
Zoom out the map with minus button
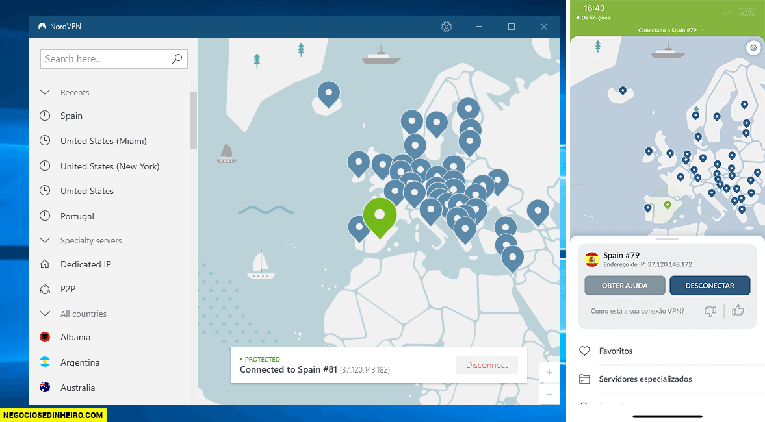point(549,394)
